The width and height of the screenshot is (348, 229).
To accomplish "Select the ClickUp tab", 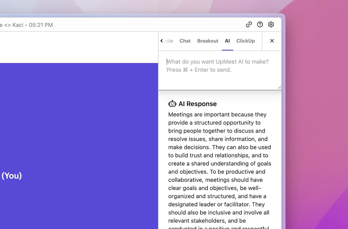I will tap(245, 41).
